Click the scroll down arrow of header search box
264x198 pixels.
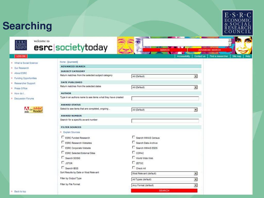[x=230, y=44]
